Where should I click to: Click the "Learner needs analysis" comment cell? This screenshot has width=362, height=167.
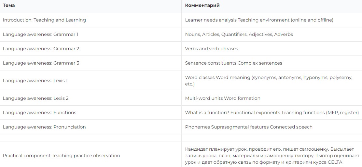[x=259, y=20]
